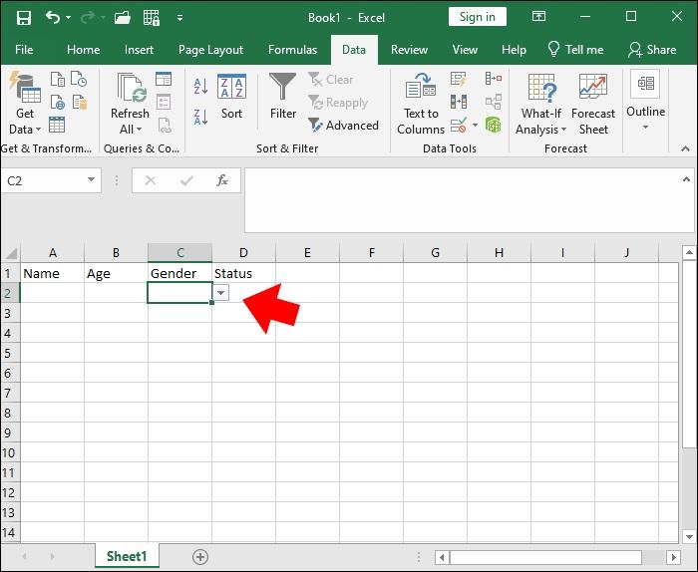The image size is (698, 572).
Task: Click the Share button
Action: tap(652, 50)
